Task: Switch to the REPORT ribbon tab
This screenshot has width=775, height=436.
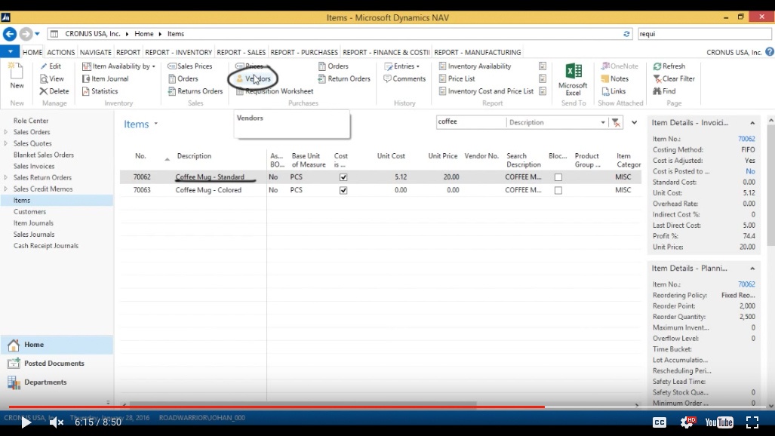Action: (128, 52)
